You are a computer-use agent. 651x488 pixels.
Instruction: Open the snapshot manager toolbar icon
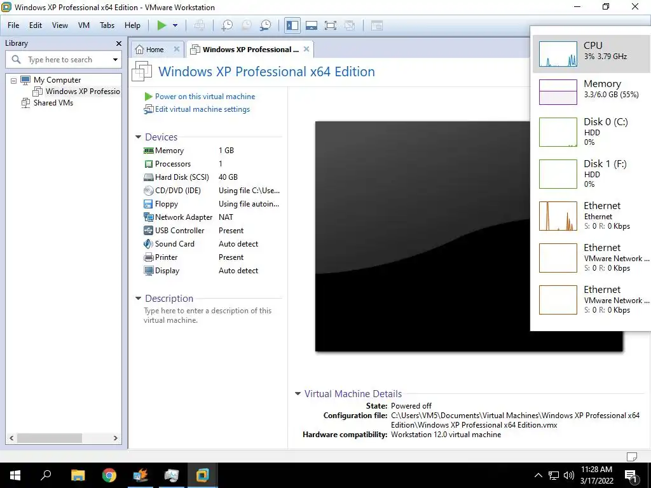[x=265, y=25]
